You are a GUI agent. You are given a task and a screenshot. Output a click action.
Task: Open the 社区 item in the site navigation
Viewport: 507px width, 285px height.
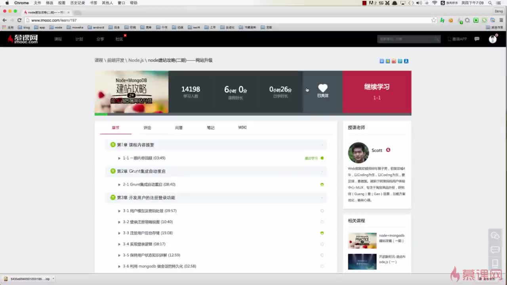tap(119, 39)
